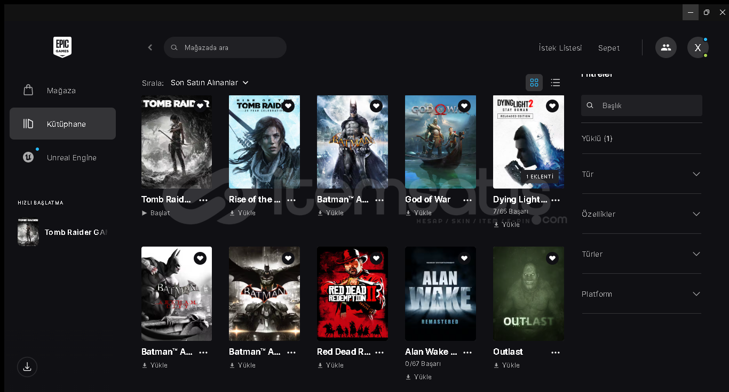
Task: Open the Sepet cart
Action: coord(609,48)
